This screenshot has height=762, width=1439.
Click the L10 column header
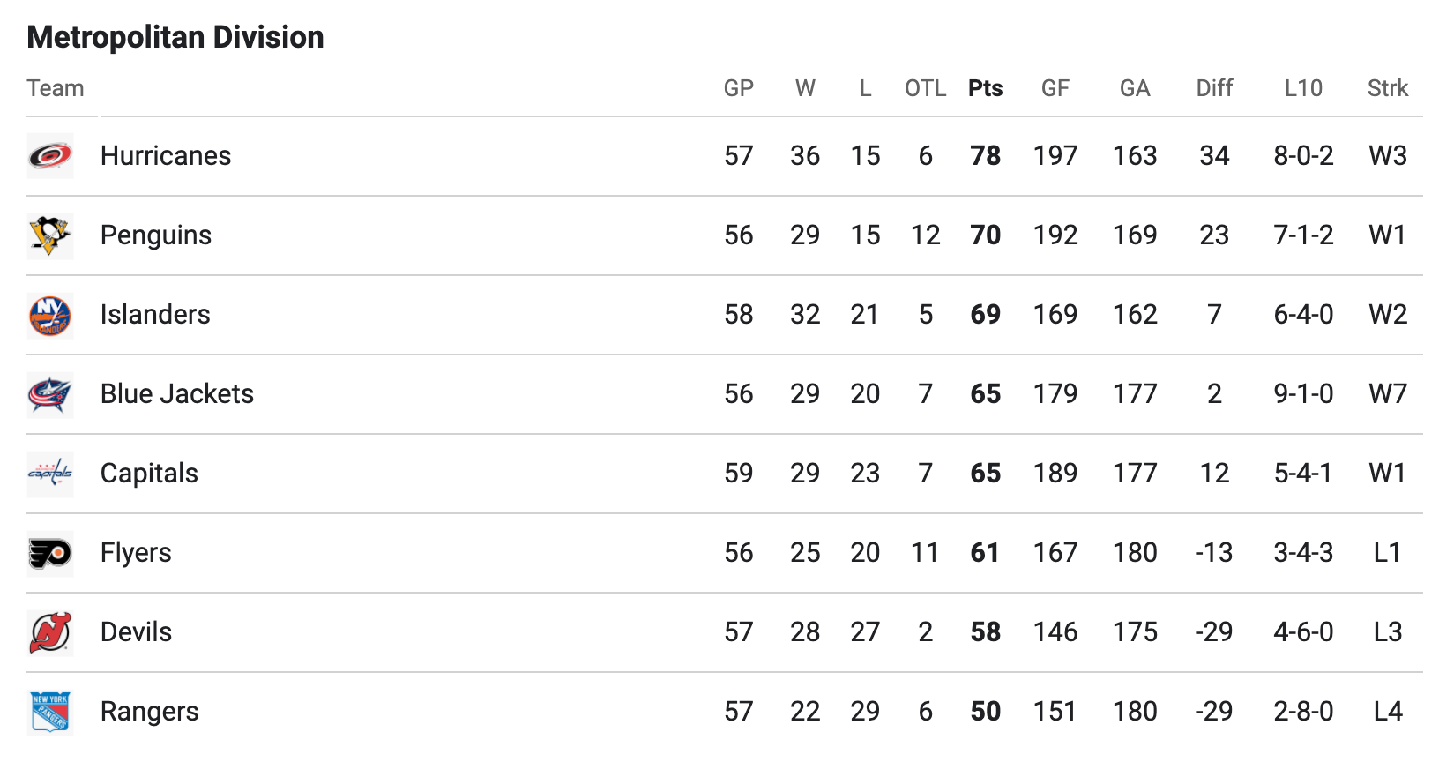1303,88
